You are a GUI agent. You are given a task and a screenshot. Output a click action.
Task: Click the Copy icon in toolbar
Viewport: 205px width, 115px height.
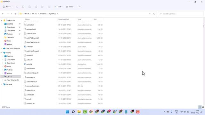click(23, 7)
